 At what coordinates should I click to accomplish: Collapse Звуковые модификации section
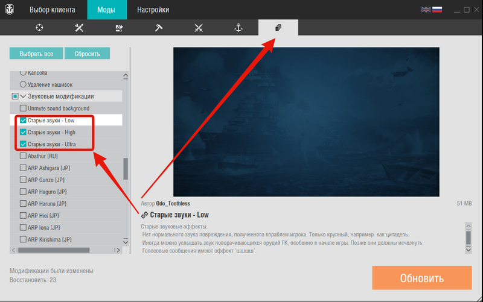tap(23, 96)
